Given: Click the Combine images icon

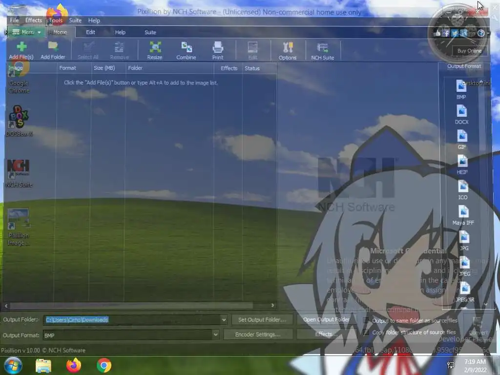Looking at the screenshot, I should click(x=187, y=47).
